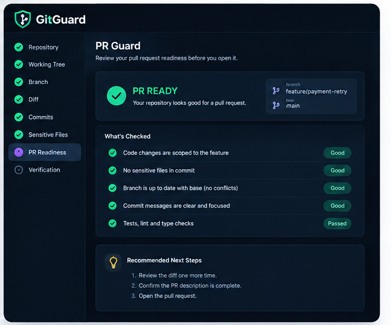Click the PR READY status text

coord(155,91)
